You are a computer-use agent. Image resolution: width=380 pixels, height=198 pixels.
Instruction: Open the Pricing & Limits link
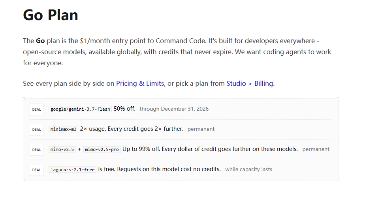[x=140, y=84]
